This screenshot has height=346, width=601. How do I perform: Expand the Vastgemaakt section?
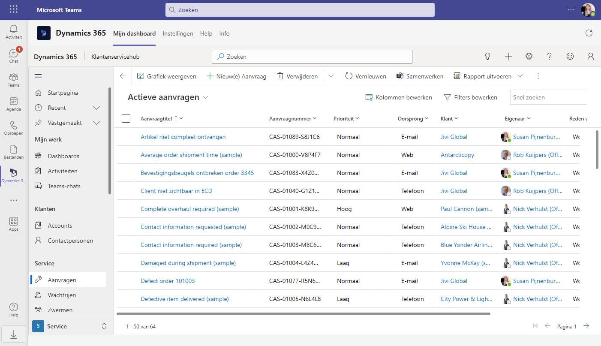[97, 123]
